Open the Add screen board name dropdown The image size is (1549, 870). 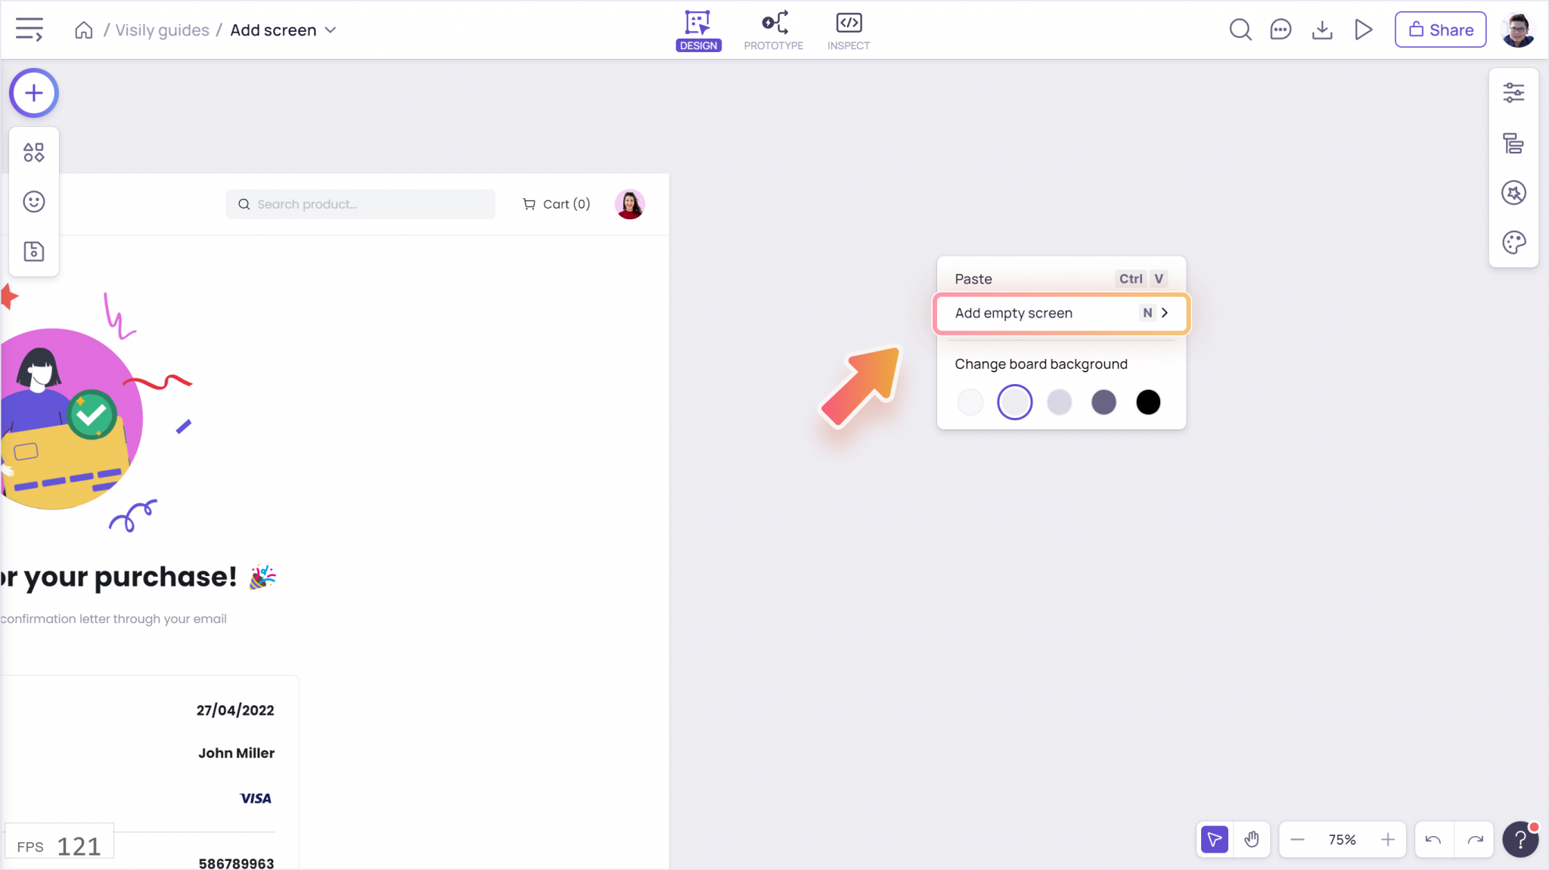click(x=331, y=30)
